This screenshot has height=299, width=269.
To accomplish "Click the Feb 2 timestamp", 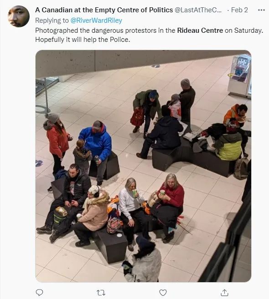I will tap(239, 10).
